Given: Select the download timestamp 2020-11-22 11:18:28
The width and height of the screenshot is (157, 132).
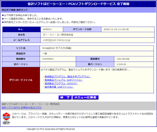Looking at the screenshot, I should pyautogui.click(x=116, y=29).
